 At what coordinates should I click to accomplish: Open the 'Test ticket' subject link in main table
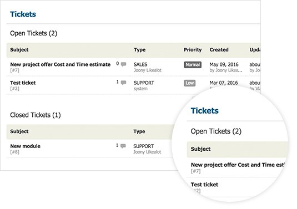pos(23,83)
